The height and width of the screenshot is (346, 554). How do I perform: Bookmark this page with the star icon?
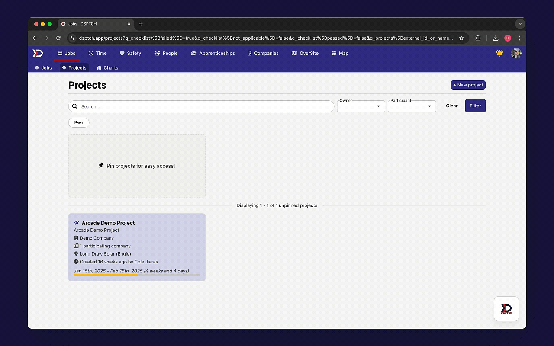pos(461,38)
